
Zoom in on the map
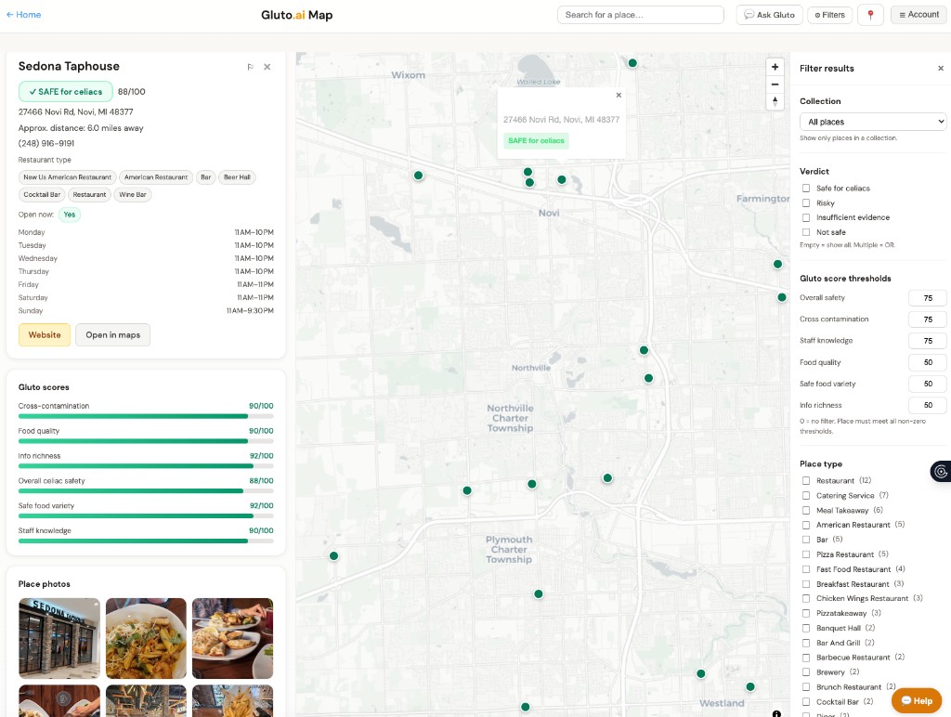[x=775, y=67]
